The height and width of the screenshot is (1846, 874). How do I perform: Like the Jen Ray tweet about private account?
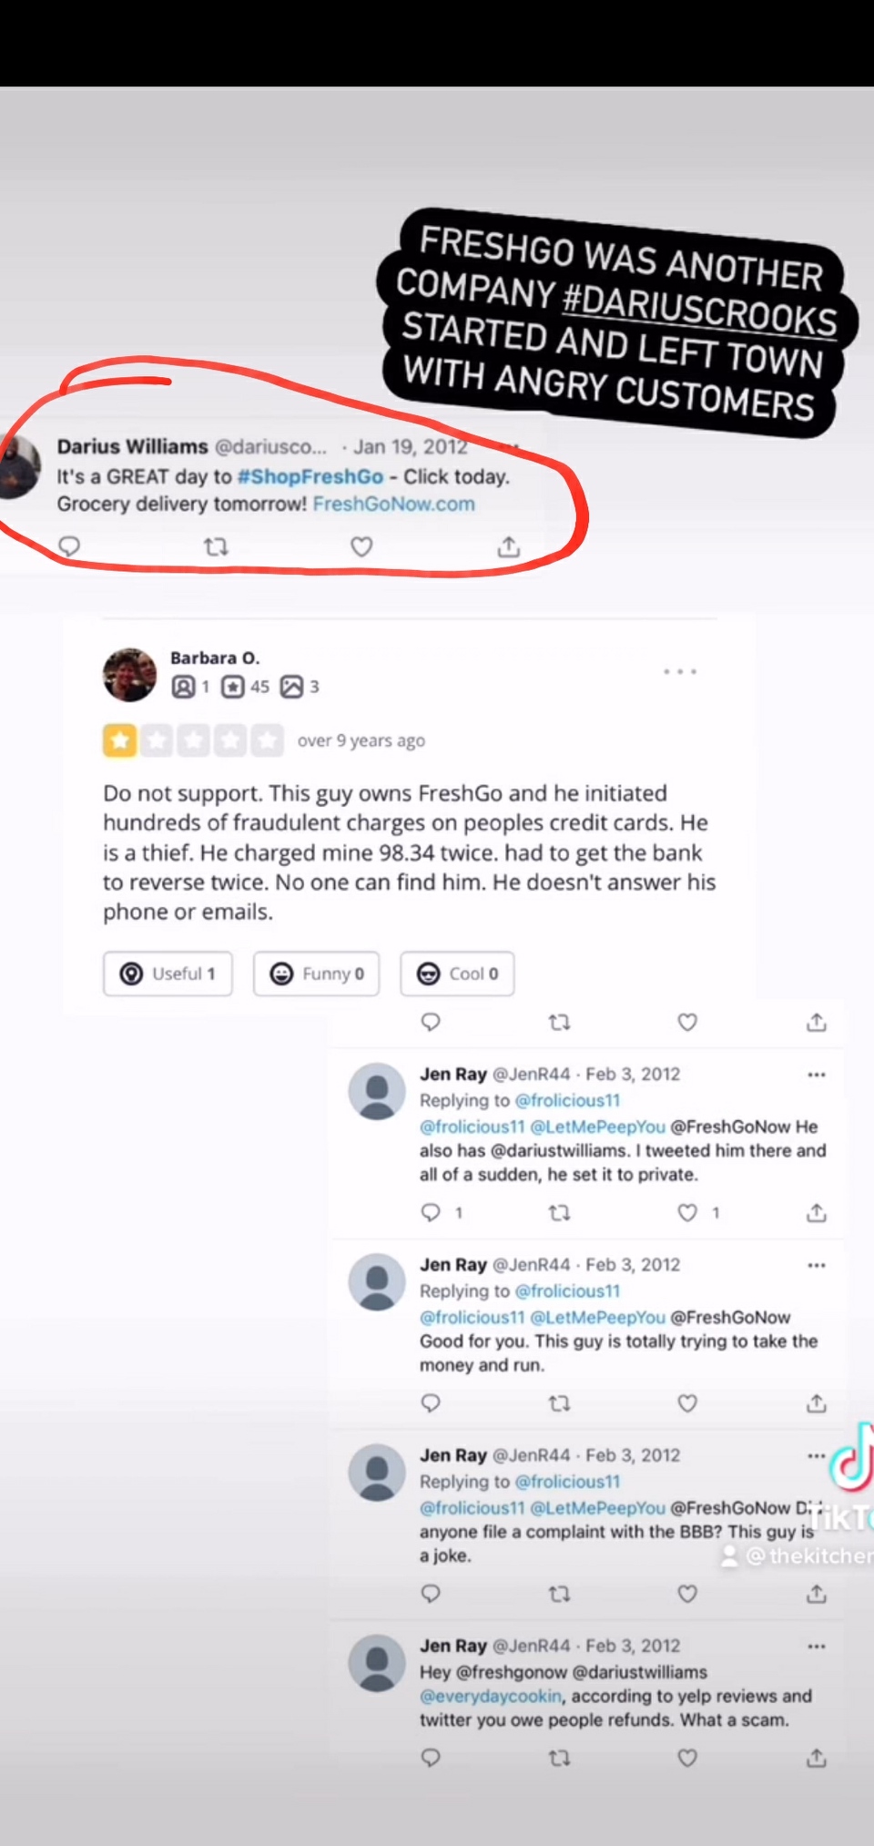688,1212
